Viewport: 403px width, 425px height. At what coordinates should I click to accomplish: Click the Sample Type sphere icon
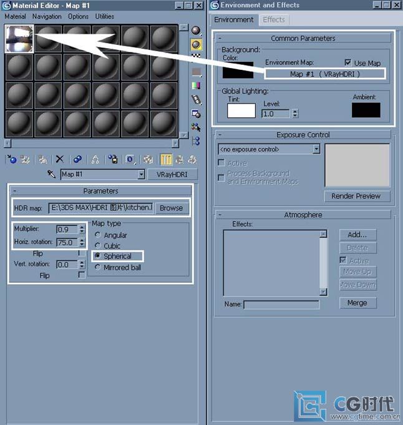(x=196, y=31)
